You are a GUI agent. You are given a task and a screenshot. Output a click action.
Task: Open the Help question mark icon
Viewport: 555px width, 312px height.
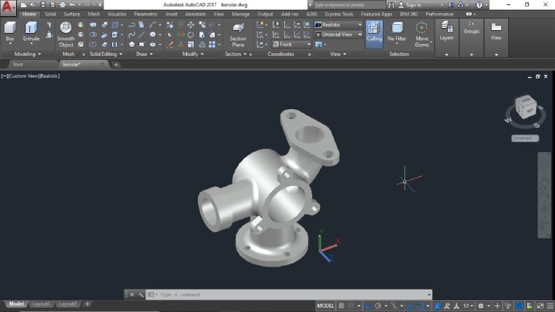click(x=479, y=5)
